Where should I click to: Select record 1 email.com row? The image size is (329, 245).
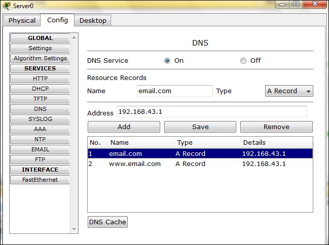click(200, 153)
